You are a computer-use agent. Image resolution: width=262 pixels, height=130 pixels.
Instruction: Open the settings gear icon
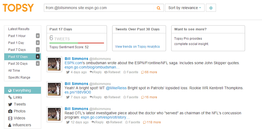click(211, 8)
